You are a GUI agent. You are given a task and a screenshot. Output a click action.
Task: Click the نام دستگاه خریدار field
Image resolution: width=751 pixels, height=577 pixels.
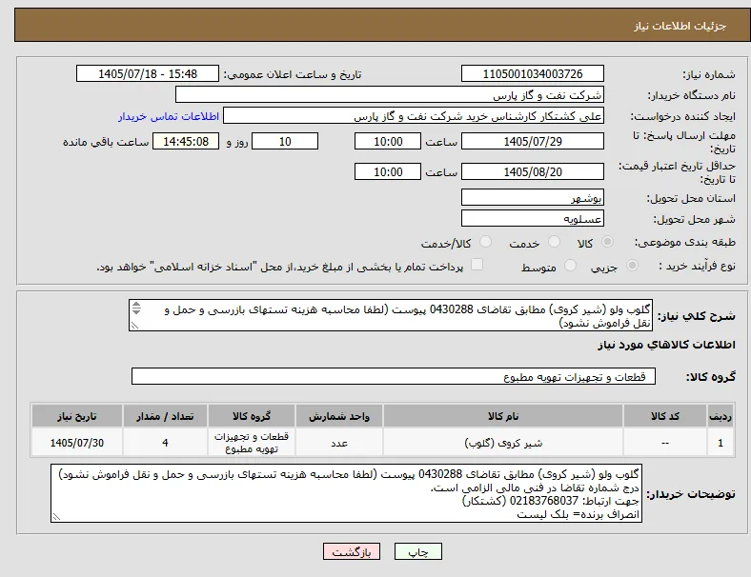point(390,94)
